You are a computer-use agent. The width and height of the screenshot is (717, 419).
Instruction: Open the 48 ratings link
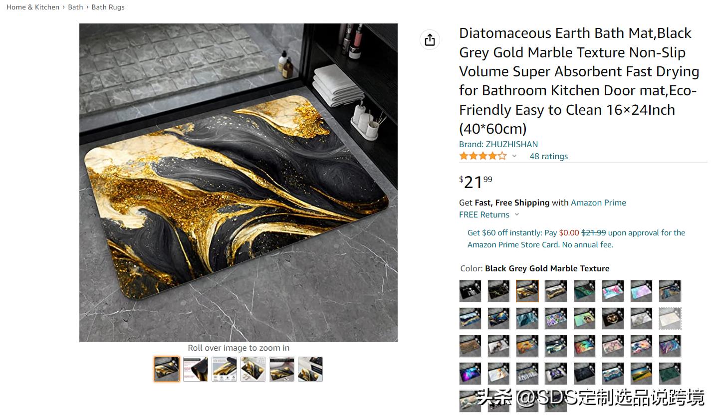tap(548, 156)
